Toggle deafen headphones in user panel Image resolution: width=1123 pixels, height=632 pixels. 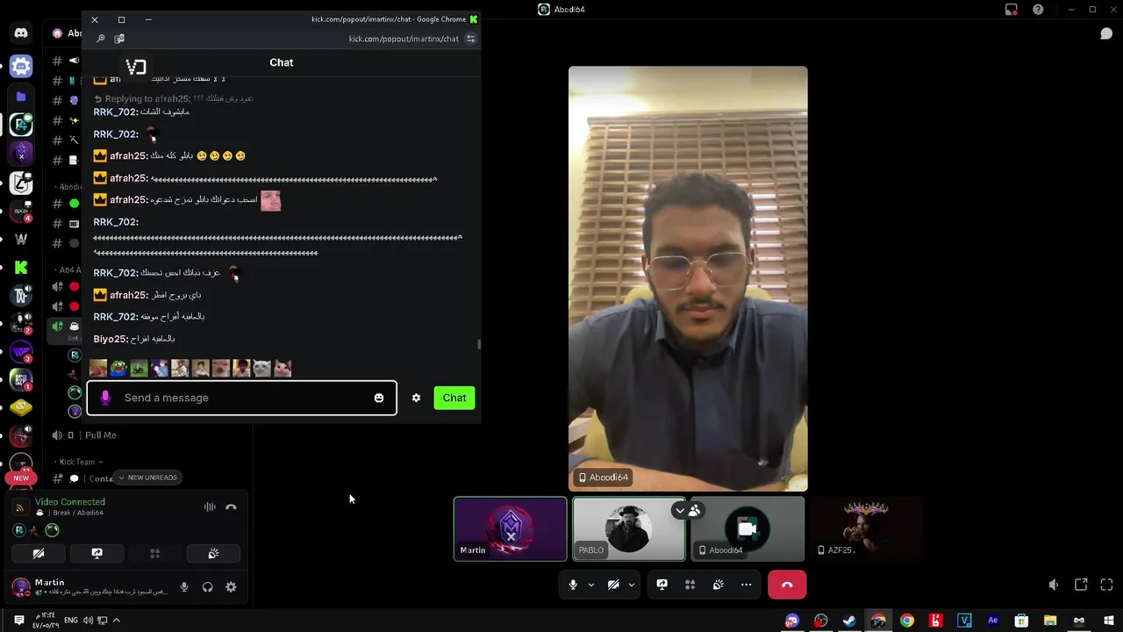coord(208,587)
